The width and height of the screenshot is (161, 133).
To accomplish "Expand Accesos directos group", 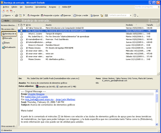I will [x=9, y=25].
